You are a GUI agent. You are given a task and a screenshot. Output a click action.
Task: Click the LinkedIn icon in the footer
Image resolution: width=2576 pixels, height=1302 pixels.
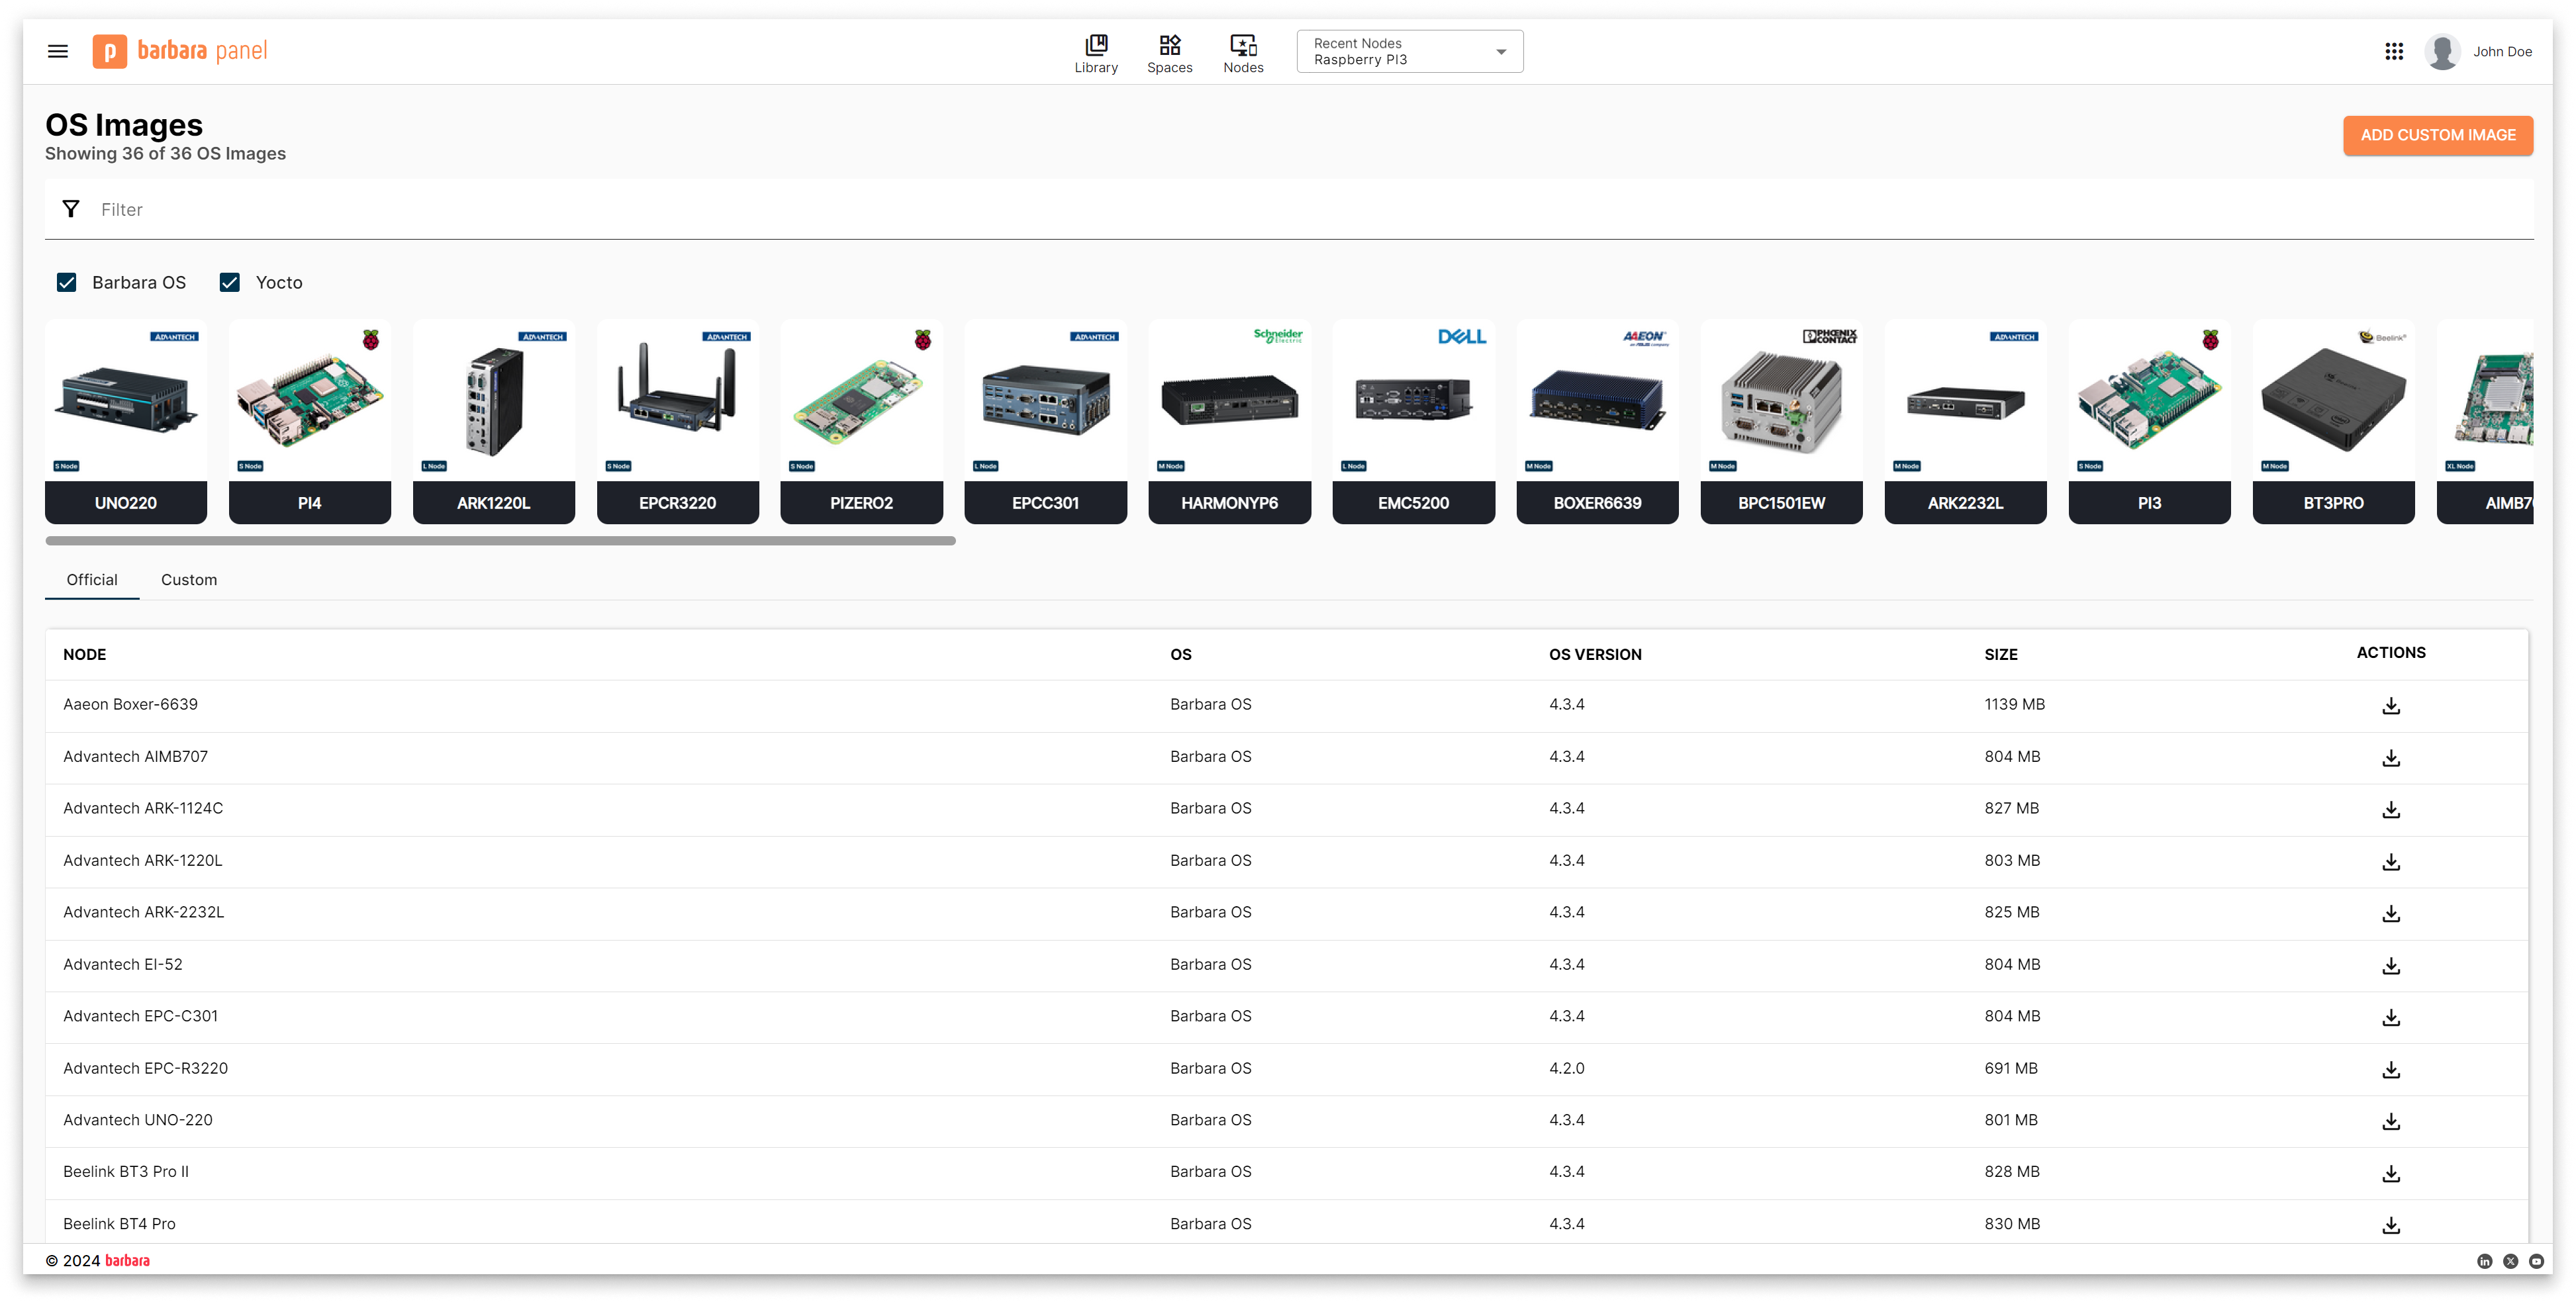pos(2485,1261)
